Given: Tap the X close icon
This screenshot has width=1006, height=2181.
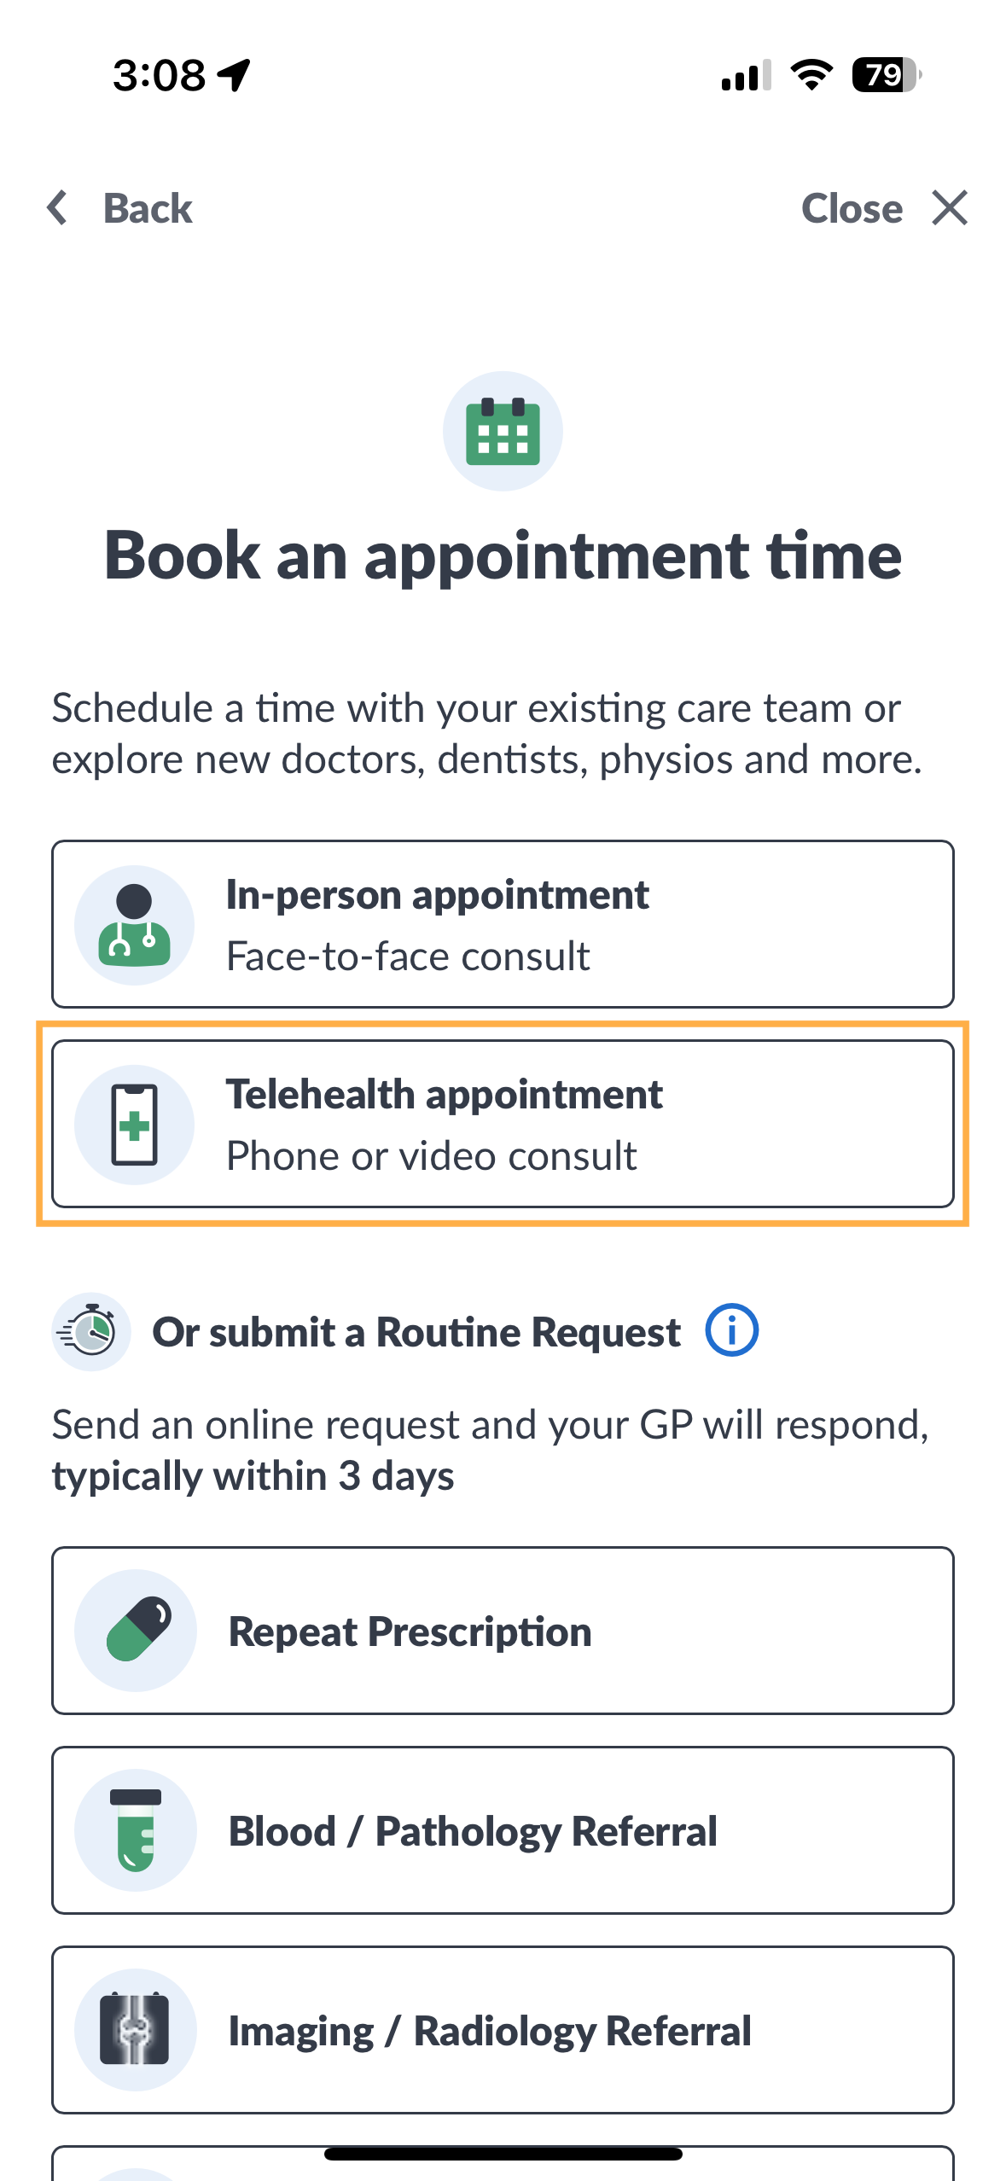Looking at the screenshot, I should tap(949, 208).
